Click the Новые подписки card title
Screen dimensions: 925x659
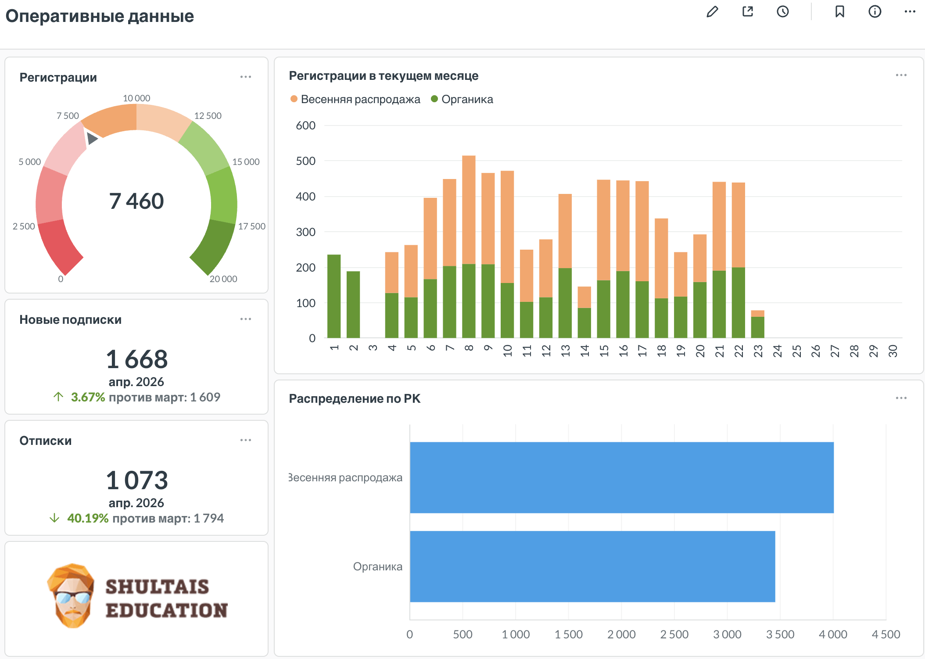coord(70,320)
